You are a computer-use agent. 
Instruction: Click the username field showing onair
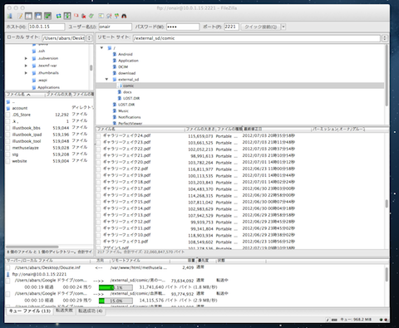pyautogui.click(x=115, y=27)
